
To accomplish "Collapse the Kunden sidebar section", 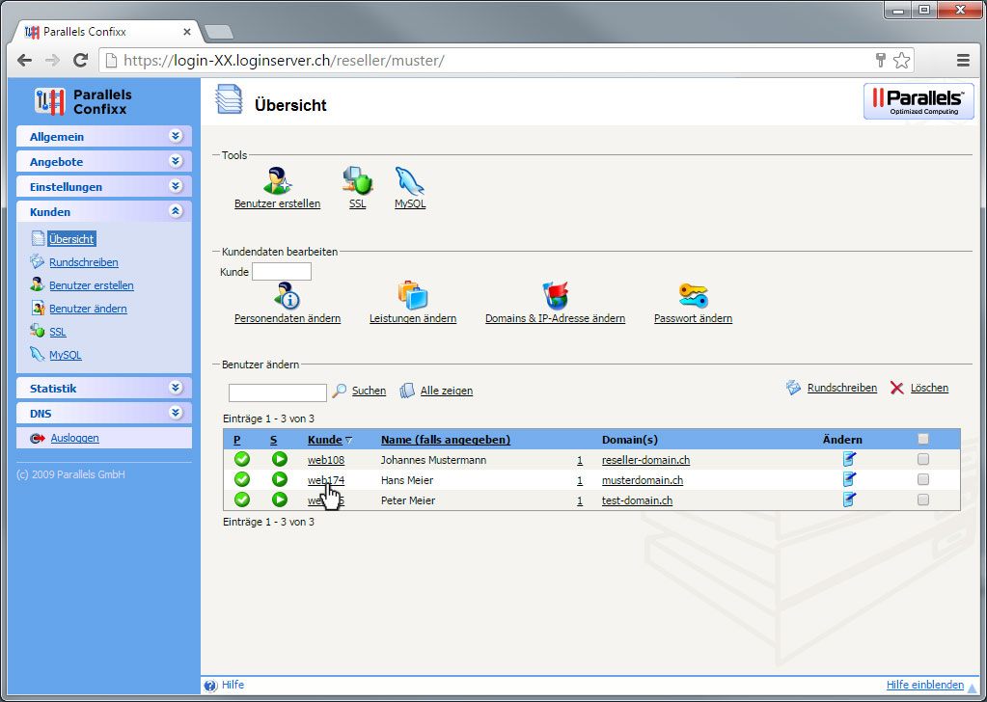I will point(104,212).
